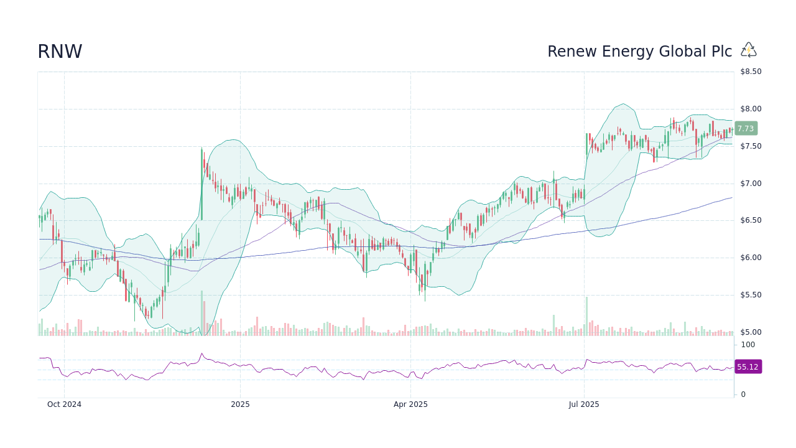Click the green 7.73 current price tag
This screenshot has height=448, width=796.
[x=746, y=129]
